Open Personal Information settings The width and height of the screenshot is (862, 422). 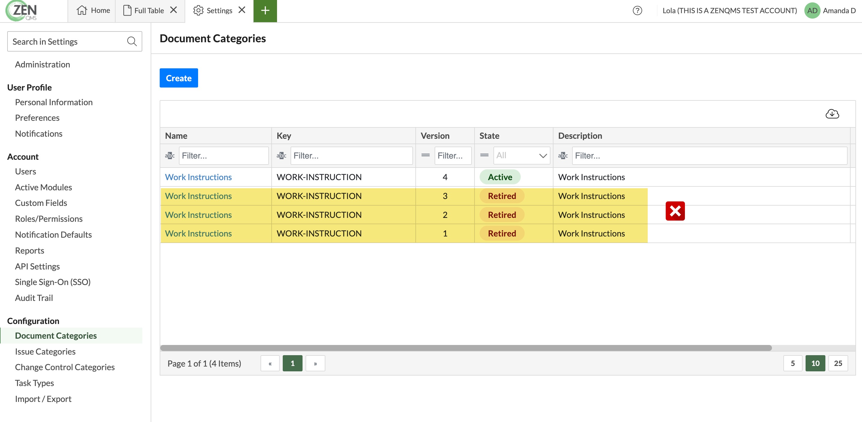pyautogui.click(x=54, y=102)
